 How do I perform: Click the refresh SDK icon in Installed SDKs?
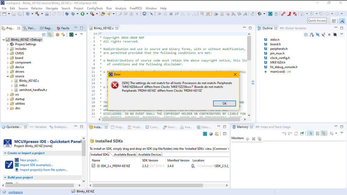click(x=217, y=134)
